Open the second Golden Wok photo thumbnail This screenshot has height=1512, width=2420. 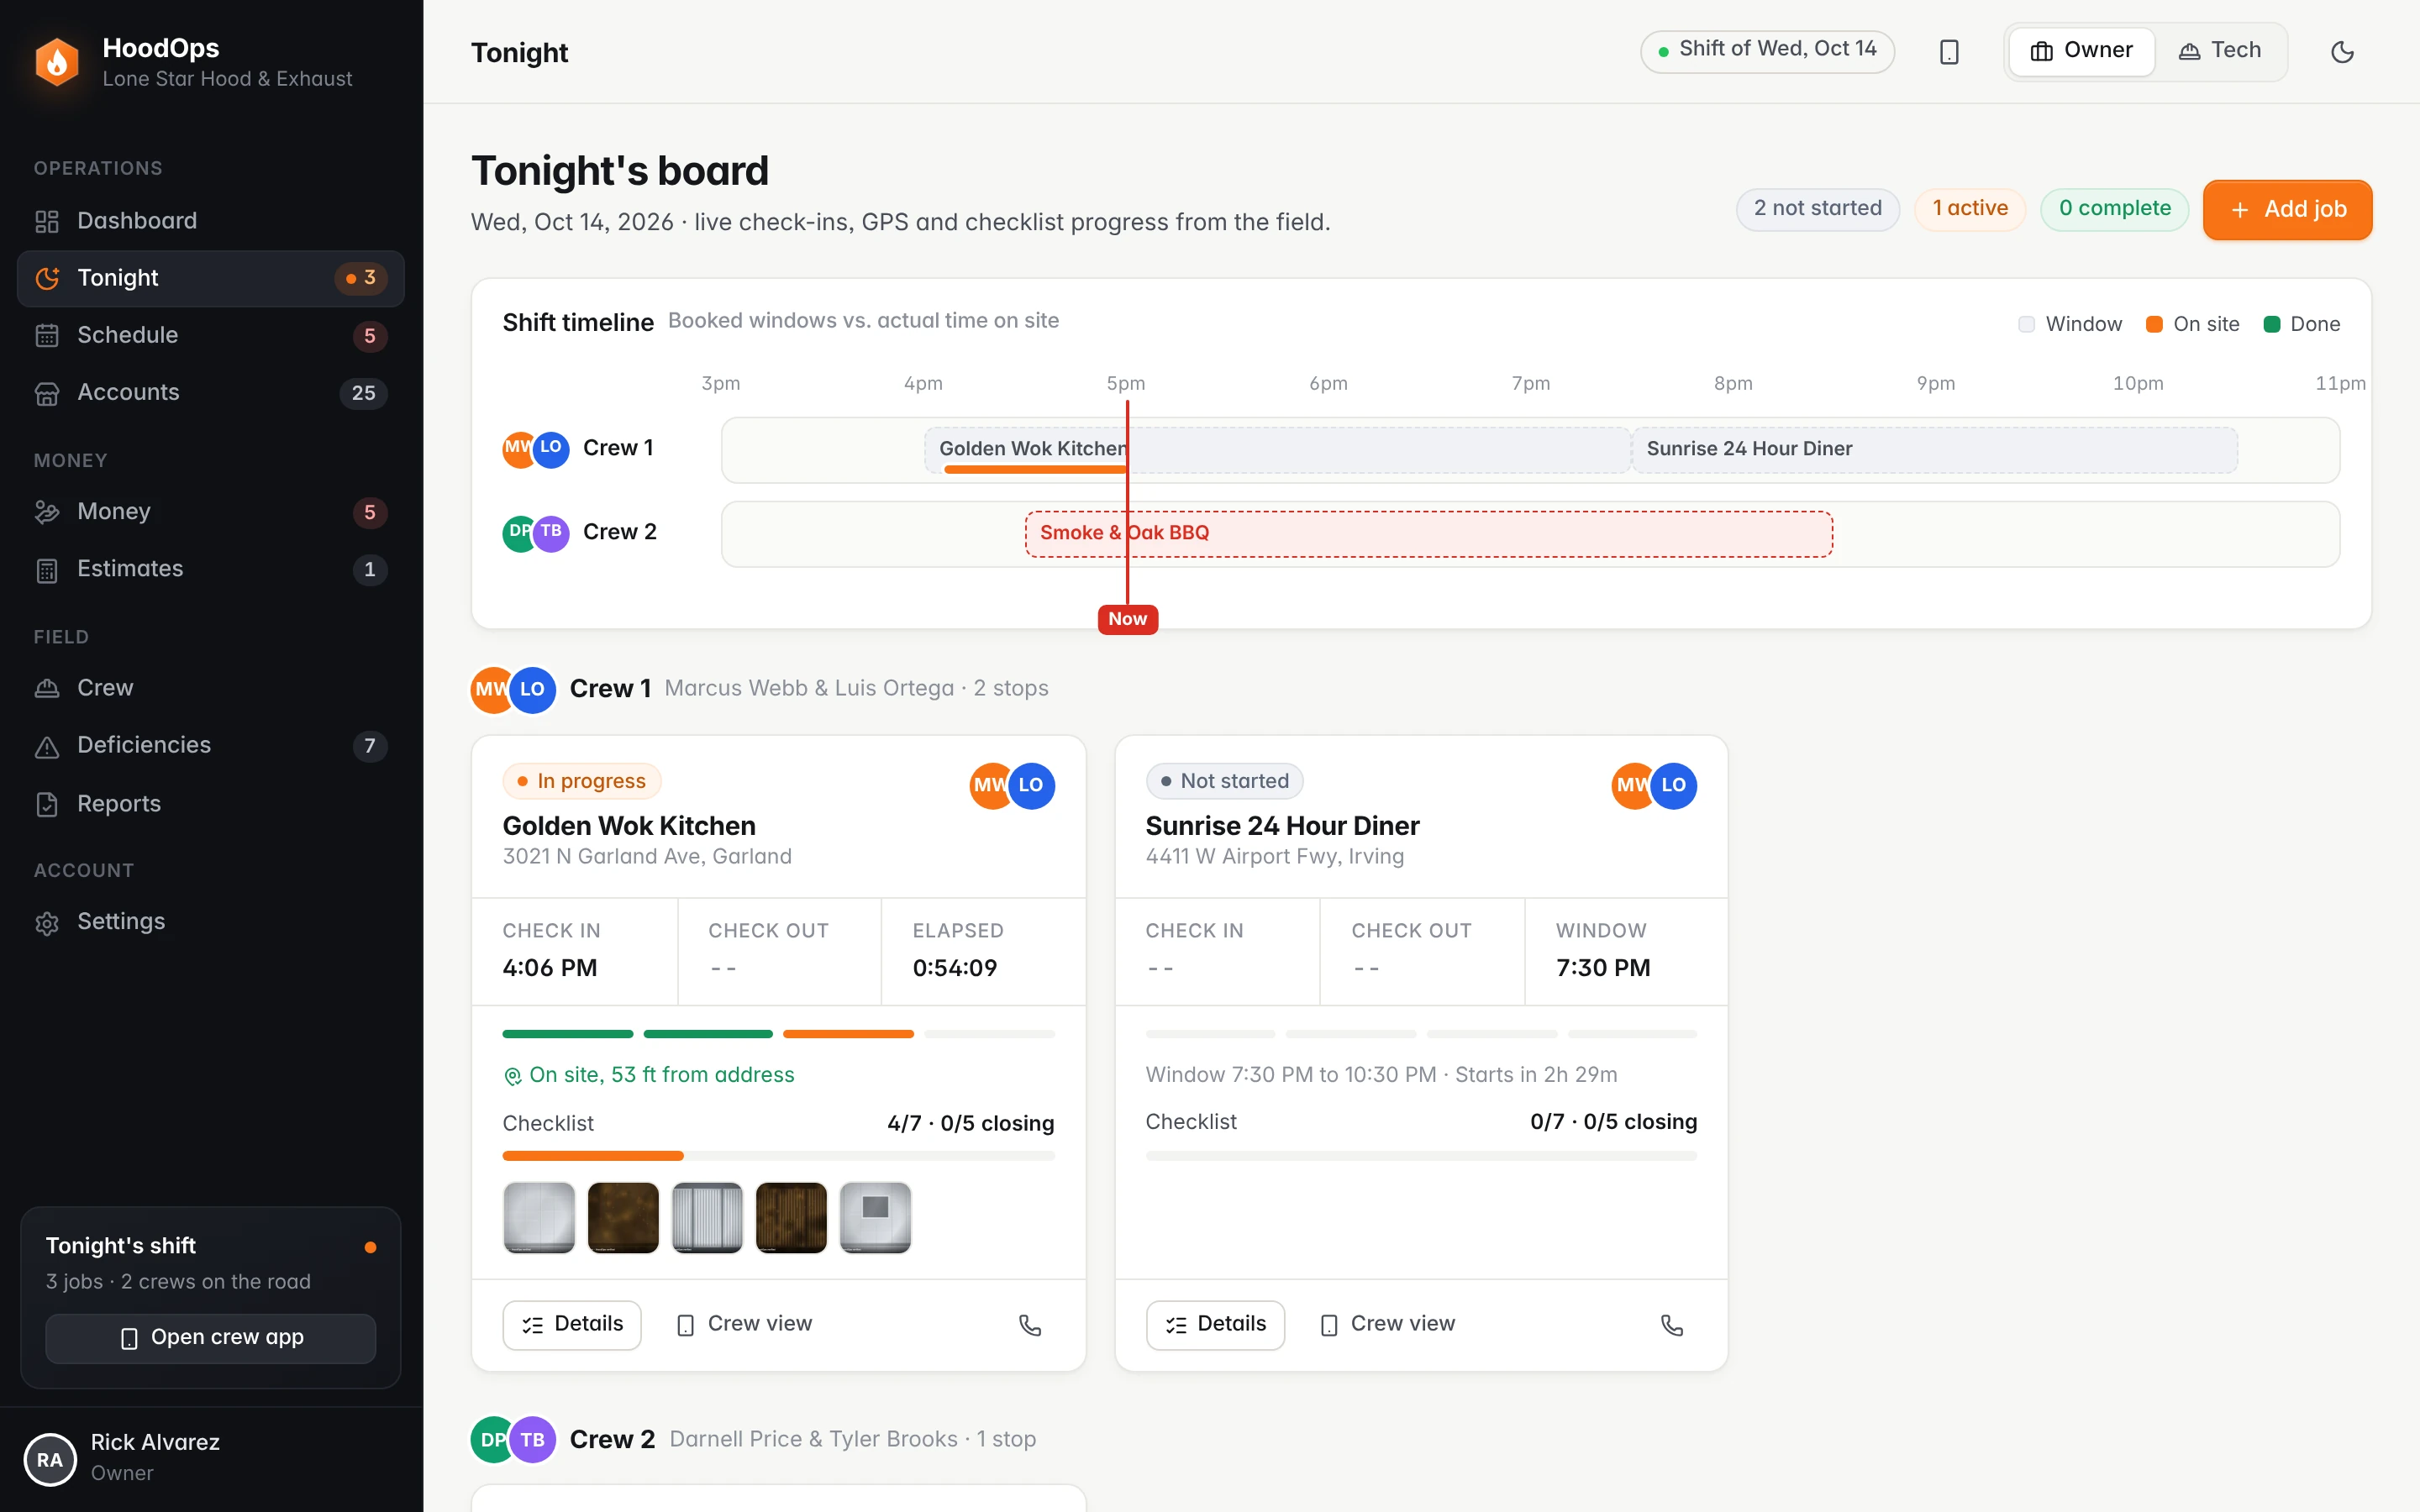623,1217
